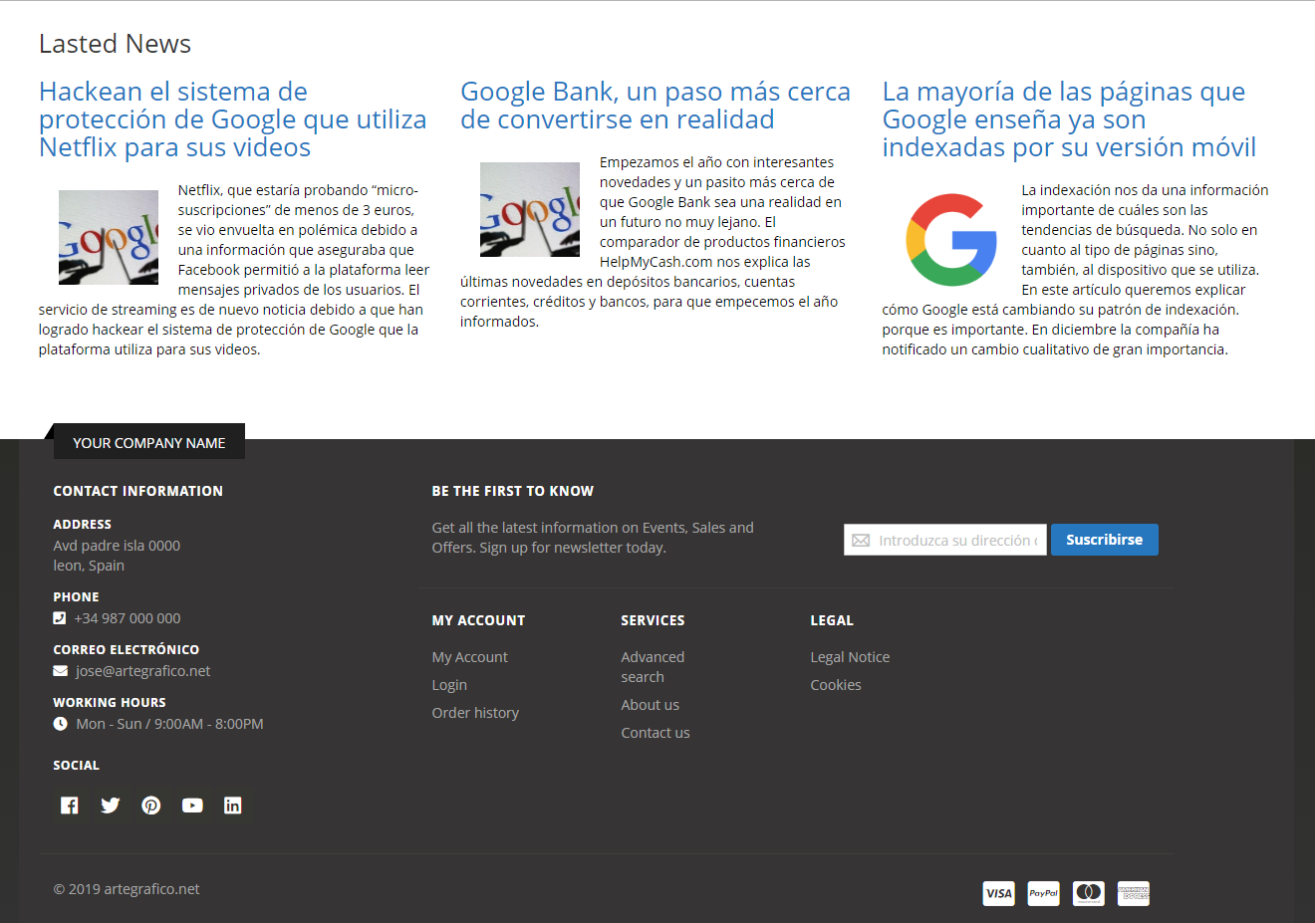Open the YouTube social icon

(x=192, y=806)
